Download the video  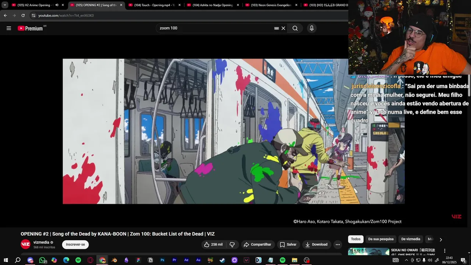(x=316, y=244)
